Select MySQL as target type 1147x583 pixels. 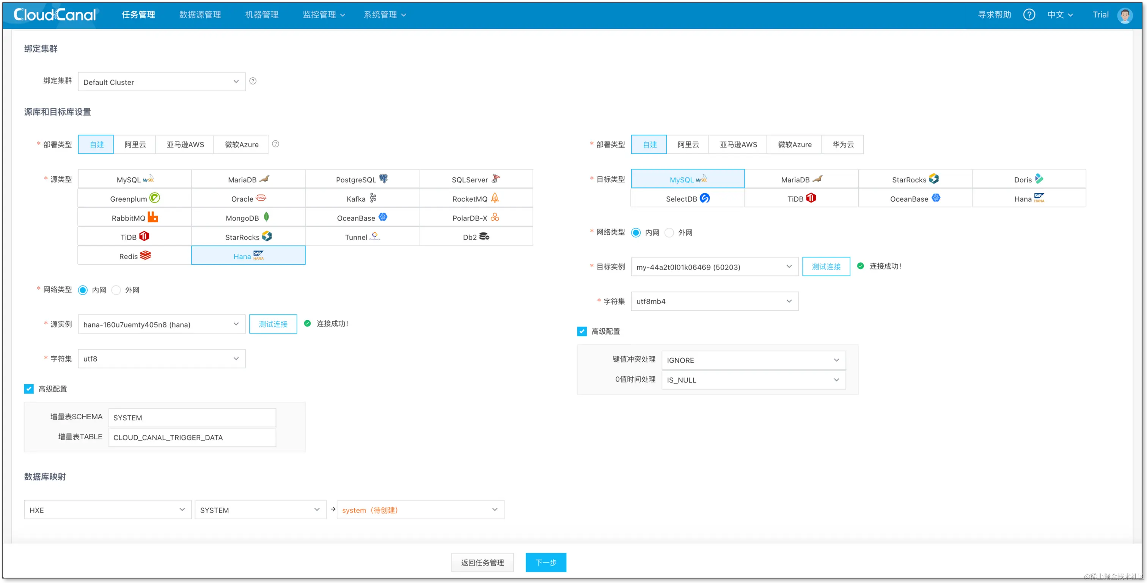pos(688,179)
